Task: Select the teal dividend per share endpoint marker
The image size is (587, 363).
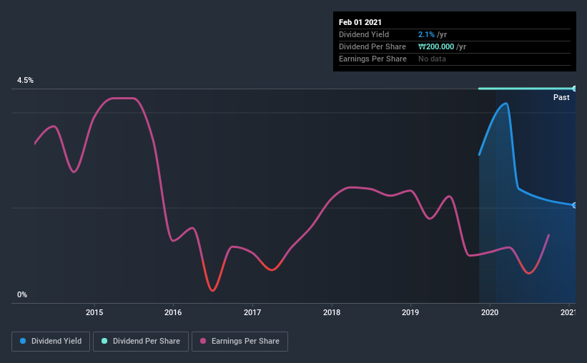Action: coord(575,89)
